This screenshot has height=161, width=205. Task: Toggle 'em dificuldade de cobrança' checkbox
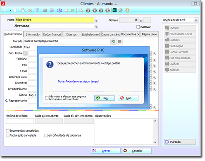(46, 135)
